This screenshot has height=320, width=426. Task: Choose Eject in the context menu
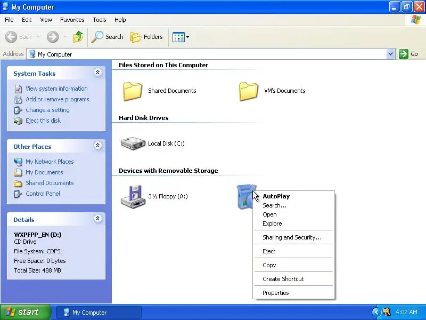[x=294, y=251]
